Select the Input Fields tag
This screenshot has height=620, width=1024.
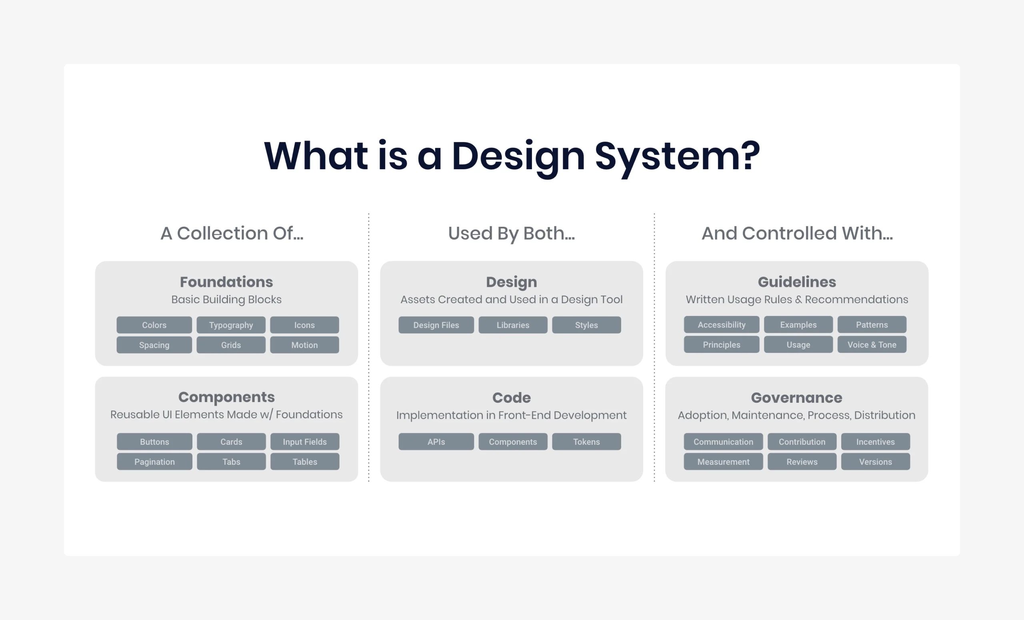point(305,442)
